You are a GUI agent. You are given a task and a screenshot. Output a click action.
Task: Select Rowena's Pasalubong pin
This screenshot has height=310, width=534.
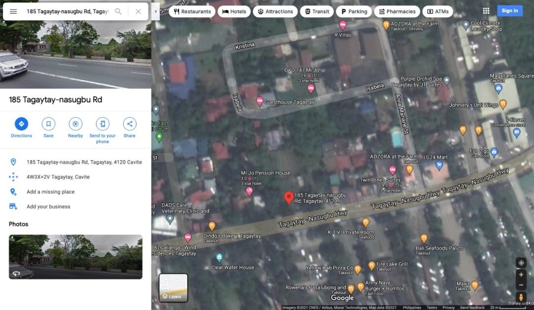(x=351, y=289)
